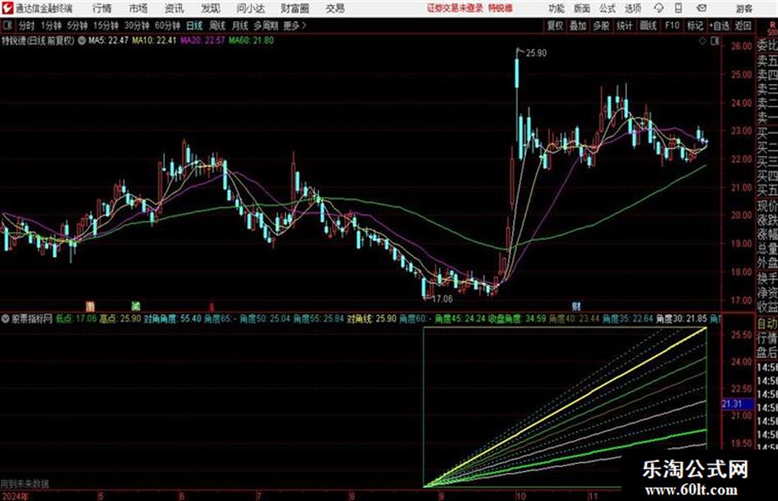This screenshot has width=778, height=501.
Task: Open the 行情 menu
Action: click(x=102, y=8)
